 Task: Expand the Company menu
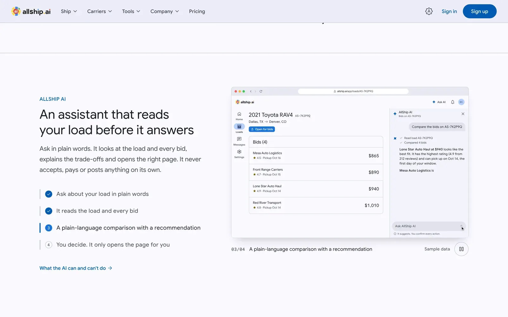point(164,11)
